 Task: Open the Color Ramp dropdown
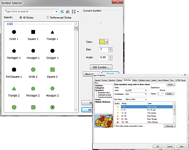(146, 99)
